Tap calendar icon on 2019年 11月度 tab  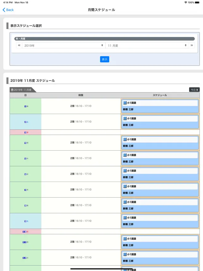coord(12,90)
